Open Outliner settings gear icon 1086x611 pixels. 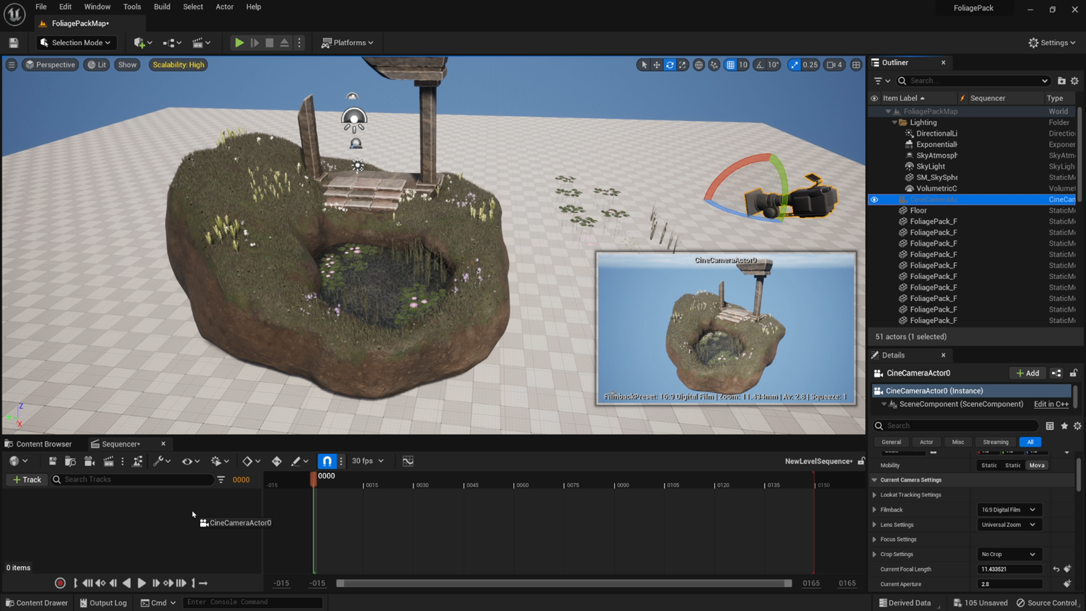point(1074,80)
